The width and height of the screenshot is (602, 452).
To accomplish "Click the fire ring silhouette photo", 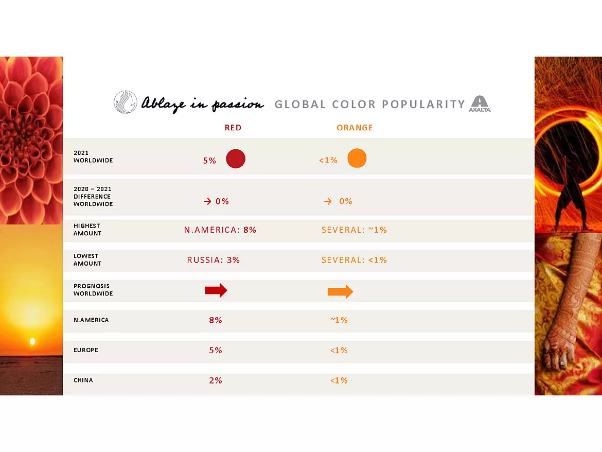I will (x=568, y=144).
